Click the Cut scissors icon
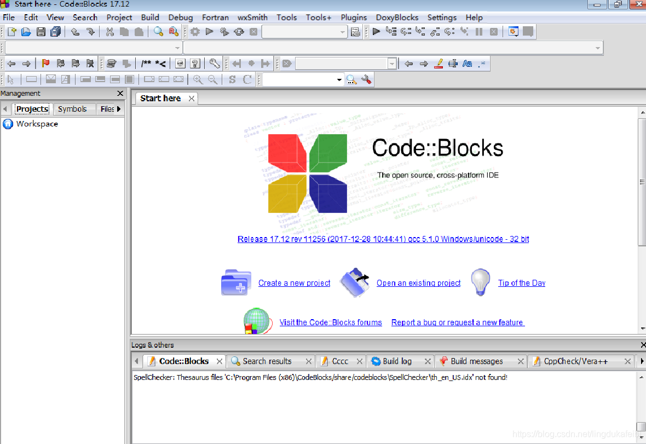Image resolution: width=646 pixels, height=444 pixels. tap(109, 32)
